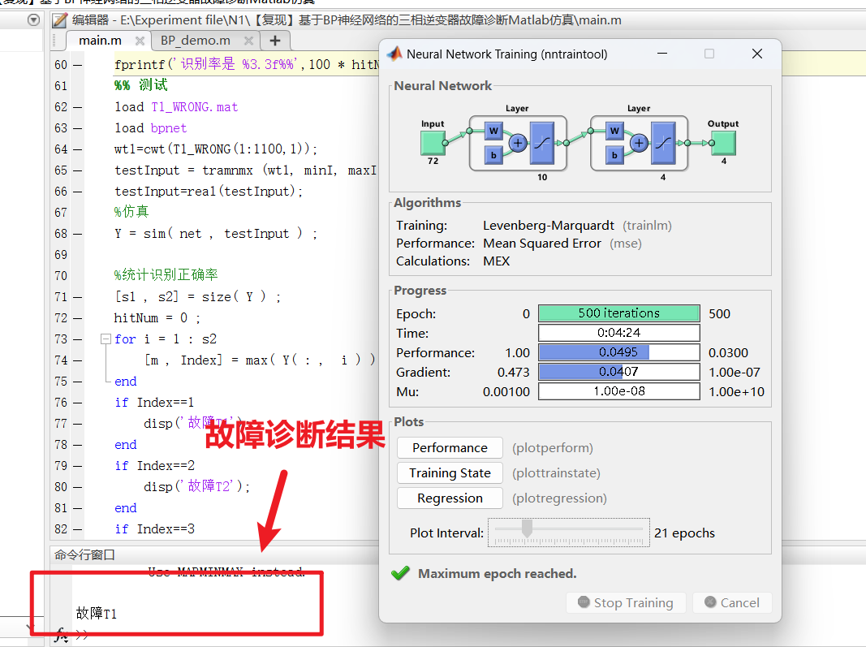Click the MATLAB logo in nntraintool title
Image resolution: width=866 pixels, height=647 pixels.
[x=394, y=54]
